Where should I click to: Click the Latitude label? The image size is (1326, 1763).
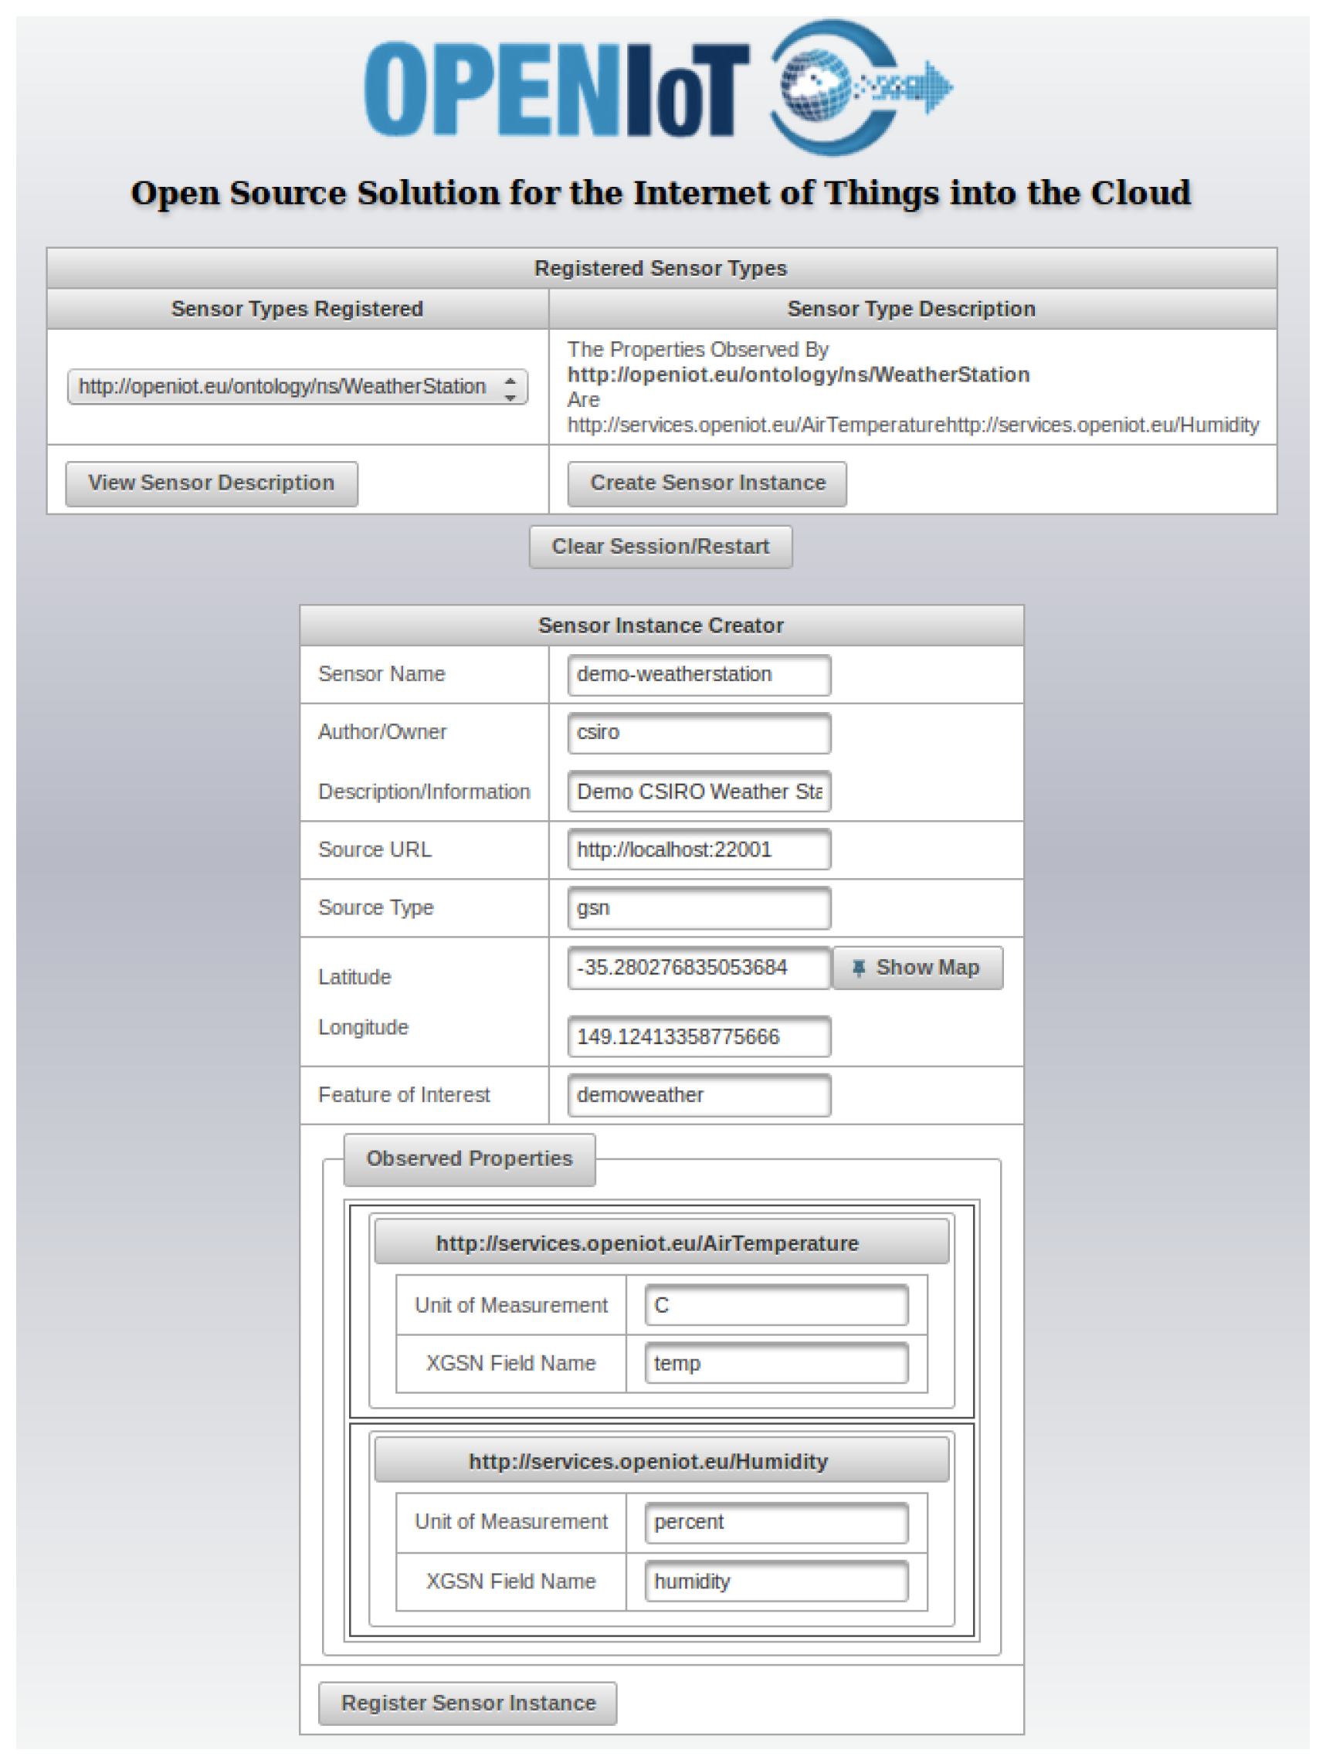coord(354,977)
